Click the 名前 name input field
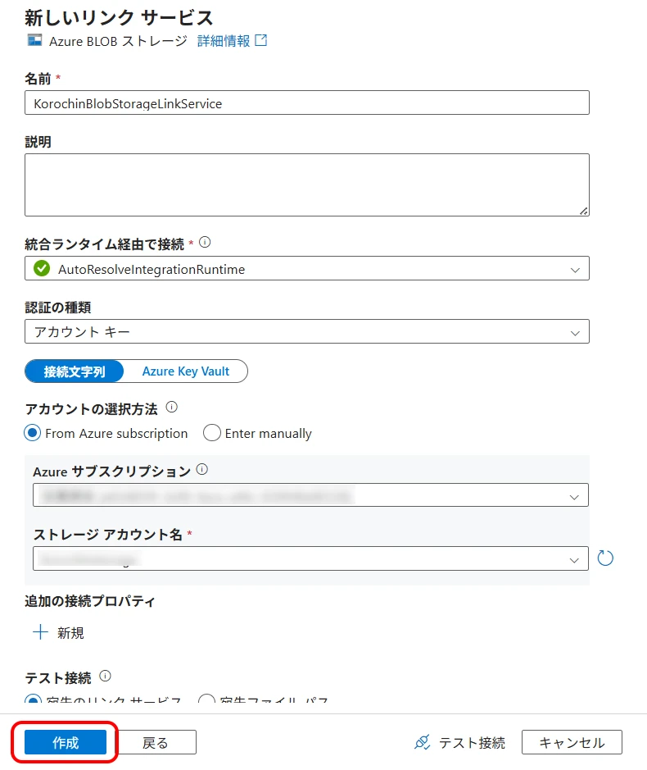The image size is (647, 770). [307, 103]
